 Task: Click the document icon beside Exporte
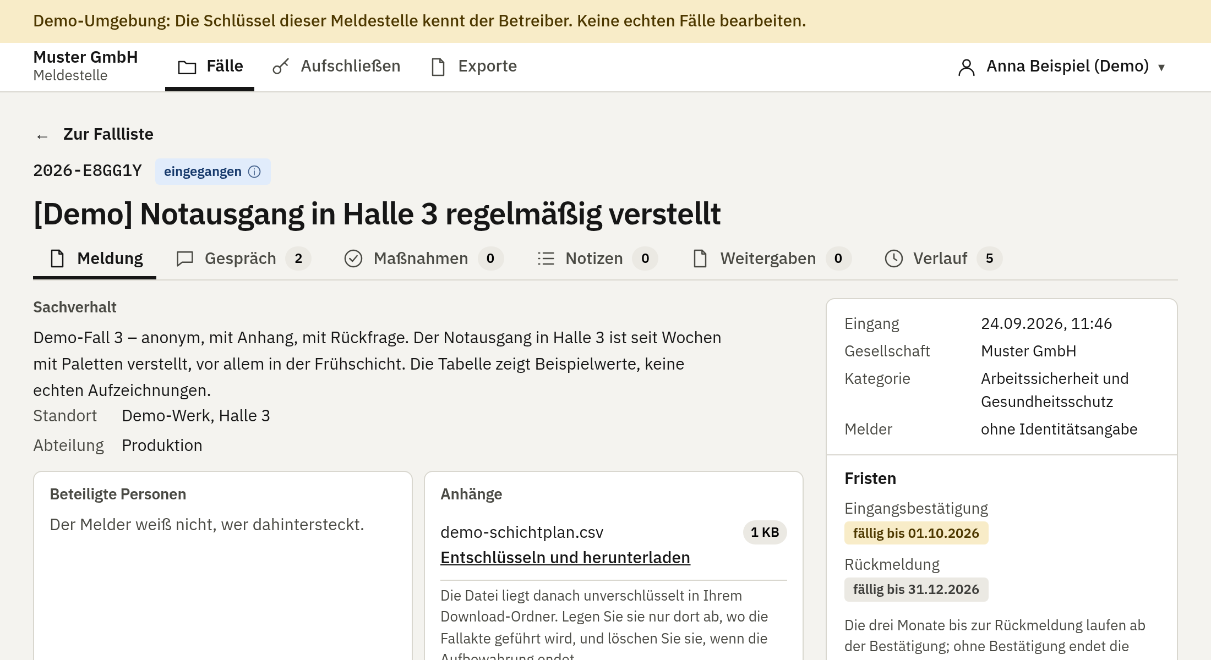click(x=438, y=67)
